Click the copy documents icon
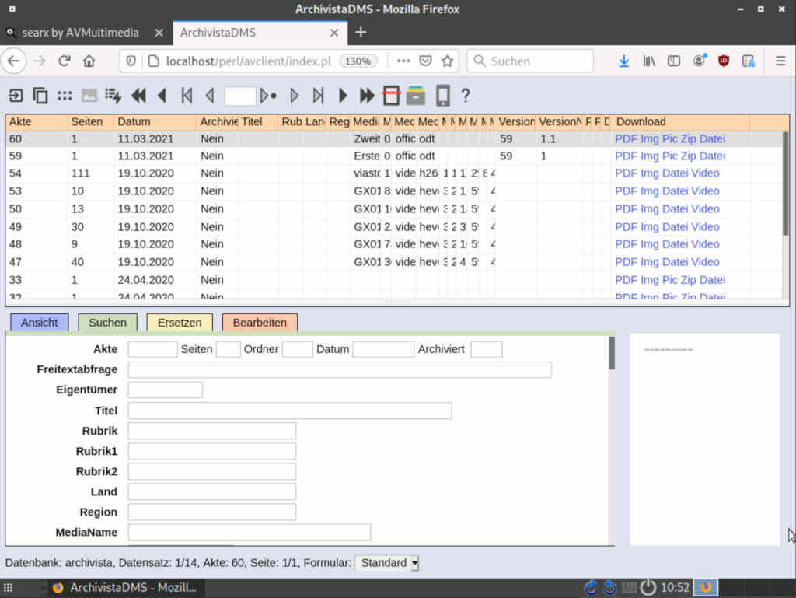Screen dimensions: 796x598 click(40, 96)
